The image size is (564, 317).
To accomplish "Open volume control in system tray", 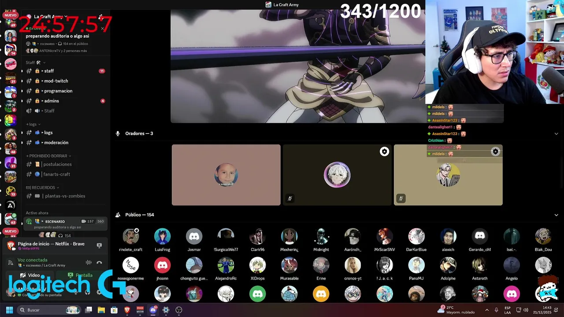I will (x=526, y=310).
